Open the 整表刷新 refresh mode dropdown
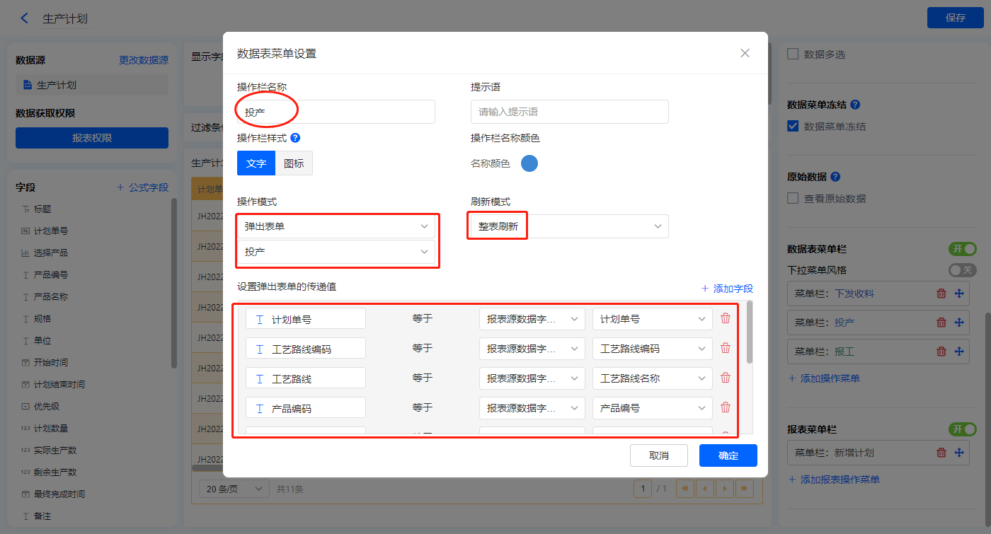 coord(569,226)
